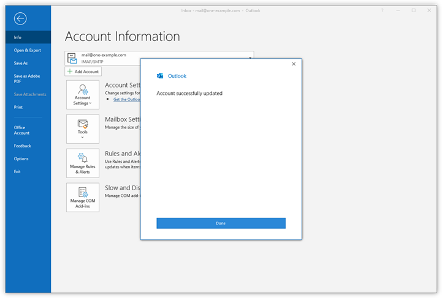This screenshot has width=442, height=298.
Task: Click the Outlook logo in dialog
Action: [160, 76]
